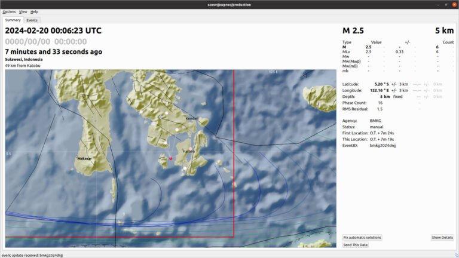Click '7 minutes and 33 seconds ago' text
This screenshot has width=459, height=258.
[54, 52]
